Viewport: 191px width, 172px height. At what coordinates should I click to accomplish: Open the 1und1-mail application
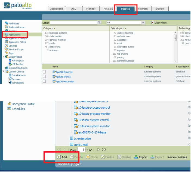(x=81, y=145)
